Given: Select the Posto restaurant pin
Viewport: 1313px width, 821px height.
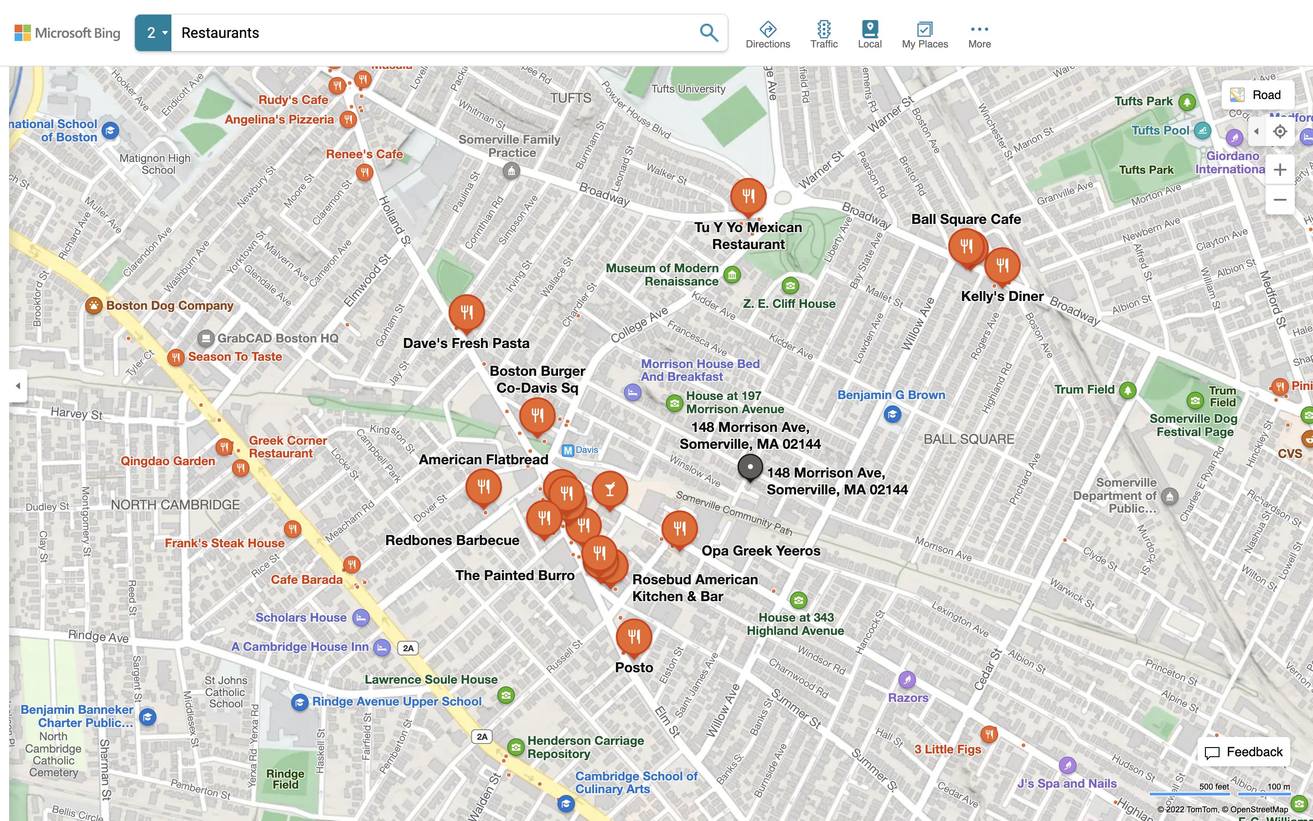Looking at the screenshot, I should tap(634, 635).
